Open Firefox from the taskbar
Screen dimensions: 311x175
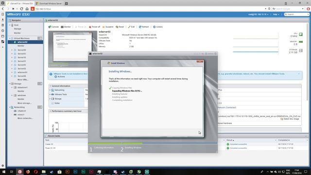coord(28,172)
